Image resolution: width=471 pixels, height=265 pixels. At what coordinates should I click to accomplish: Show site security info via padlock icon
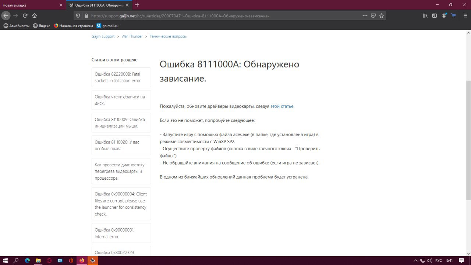[86, 16]
